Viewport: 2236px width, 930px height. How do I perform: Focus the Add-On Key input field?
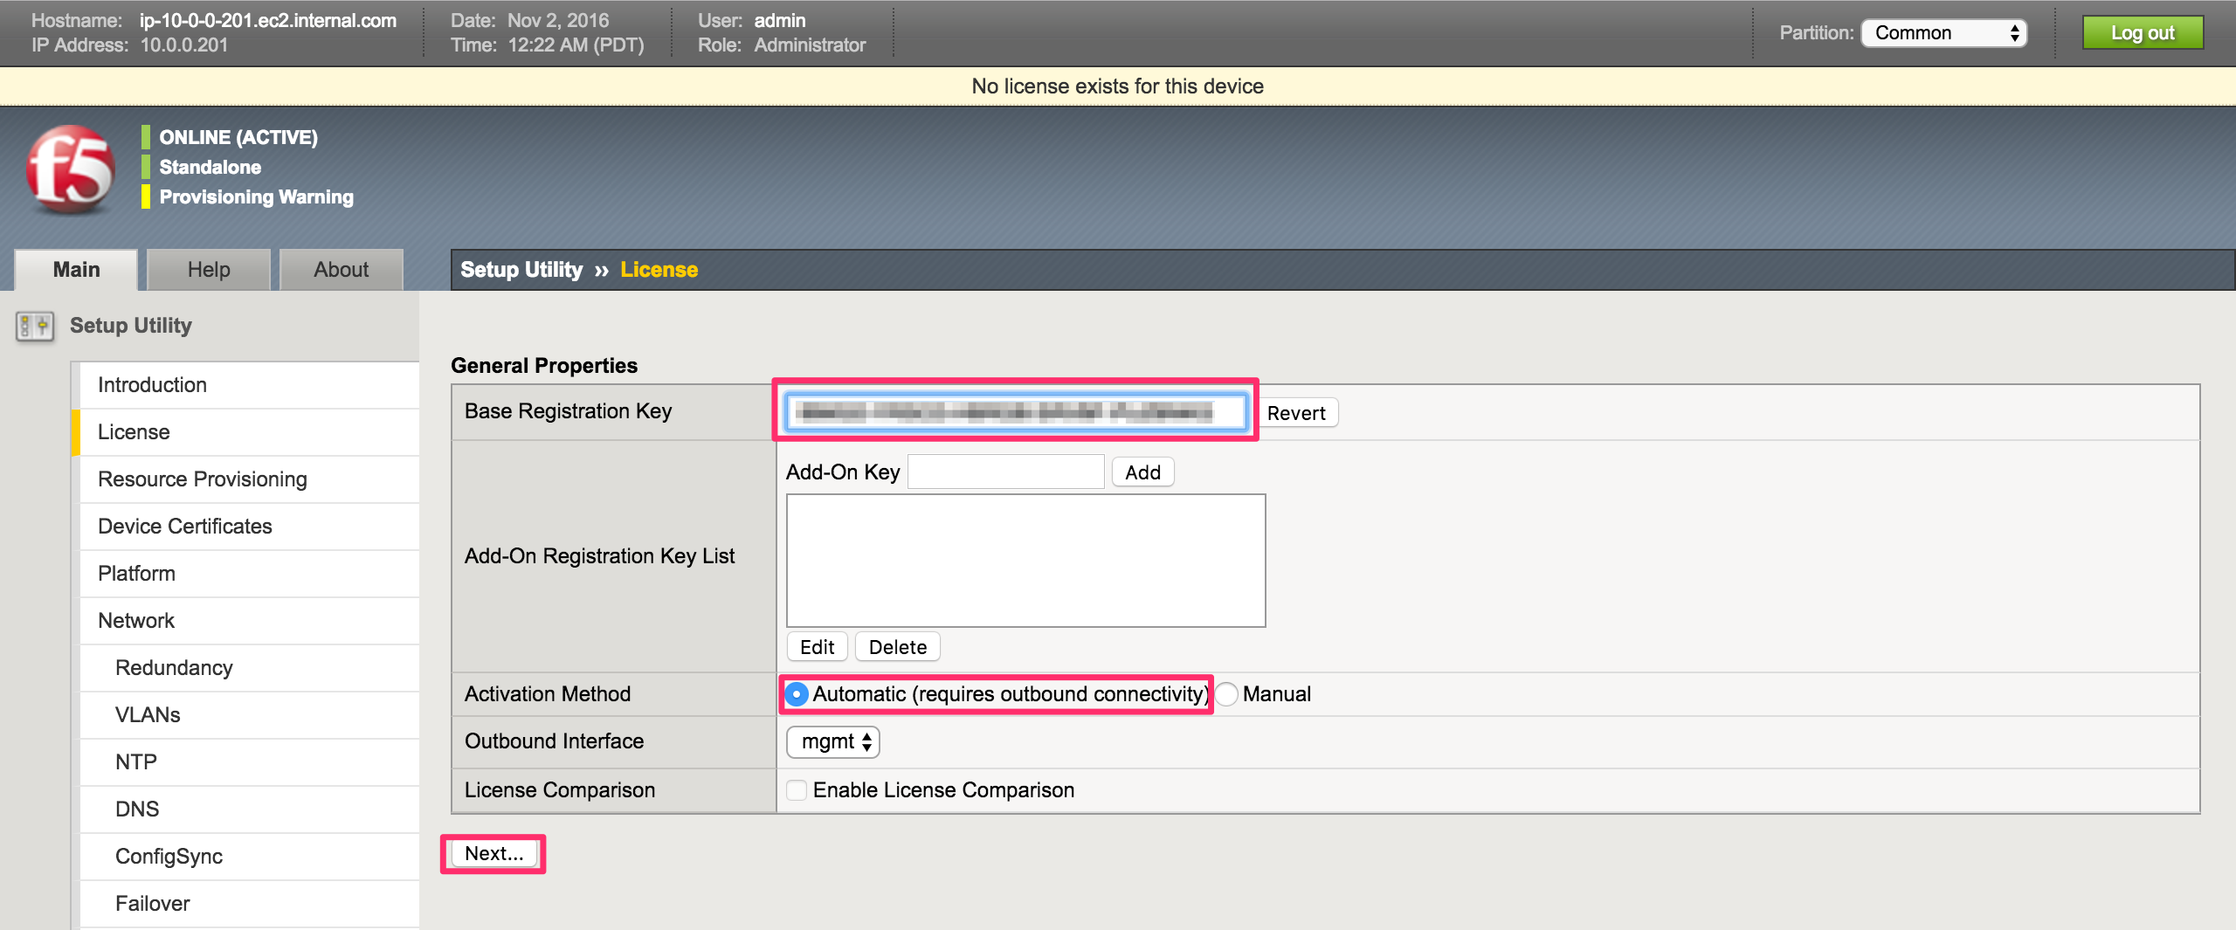(x=1005, y=472)
